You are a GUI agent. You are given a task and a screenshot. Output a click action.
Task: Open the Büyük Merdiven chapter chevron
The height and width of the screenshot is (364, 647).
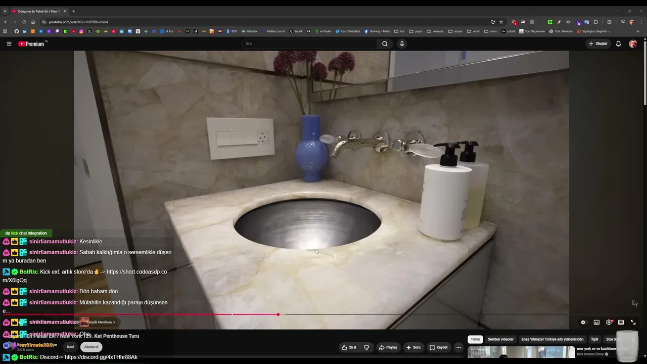pyautogui.click(x=114, y=322)
